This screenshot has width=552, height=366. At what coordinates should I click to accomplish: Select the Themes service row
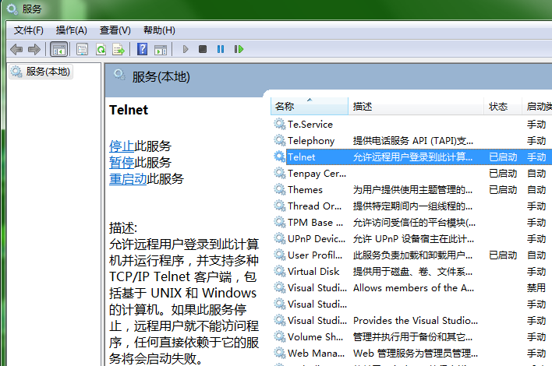411,189
